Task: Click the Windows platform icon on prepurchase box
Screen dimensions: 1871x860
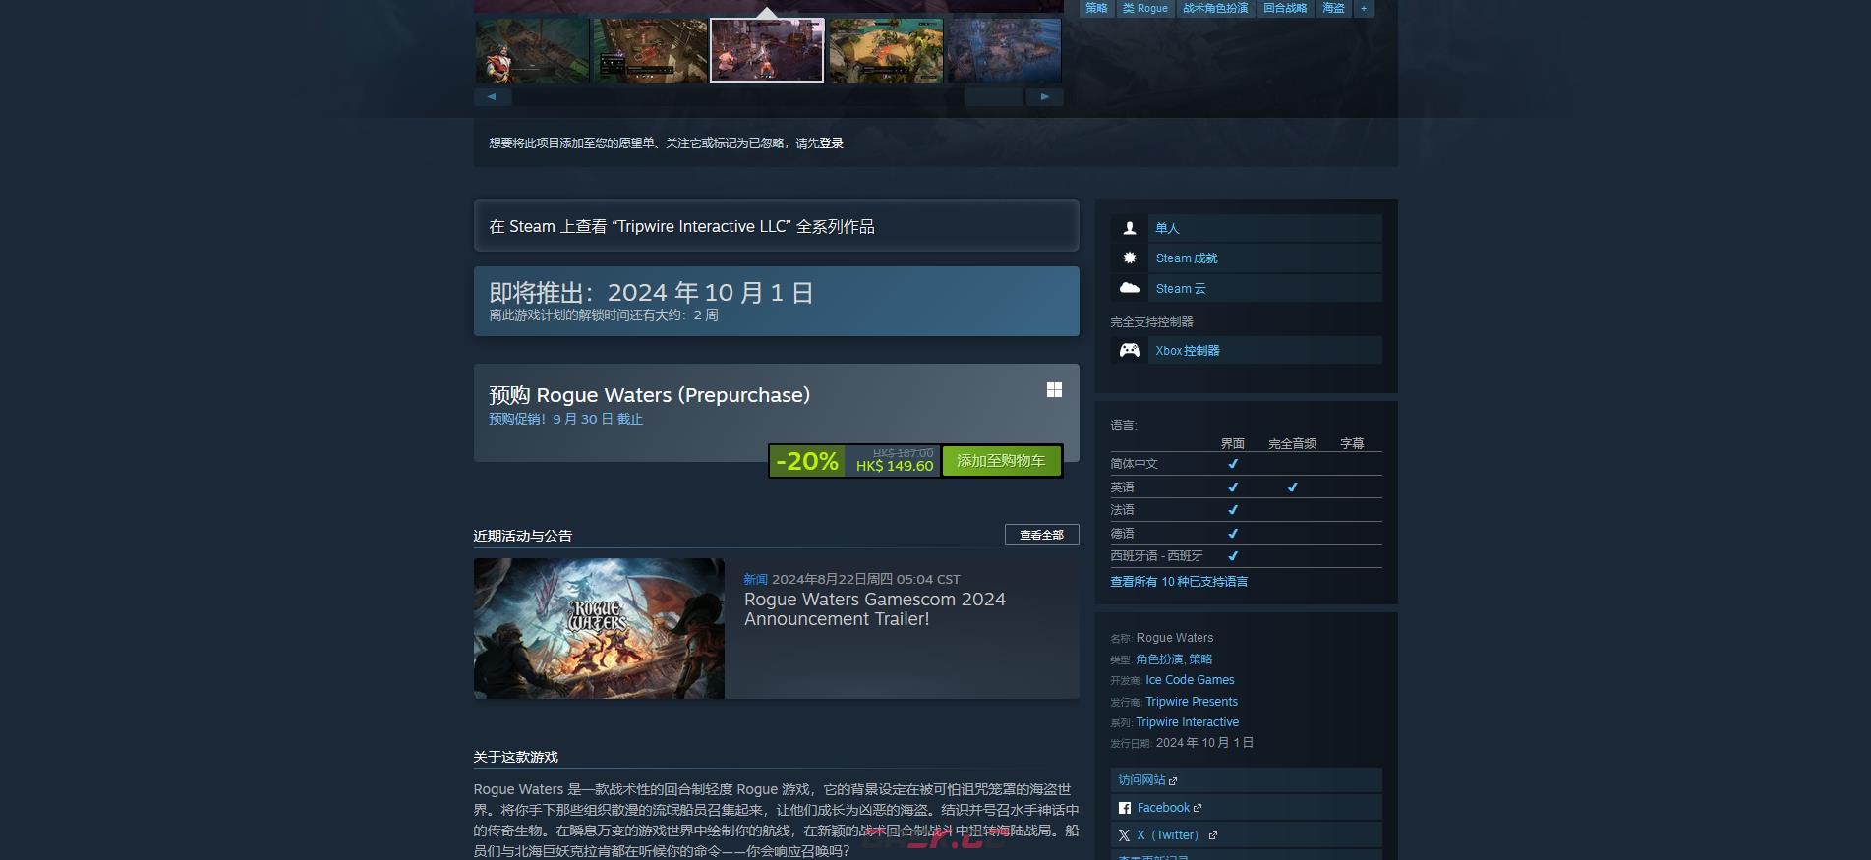Action: click(x=1054, y=390)
